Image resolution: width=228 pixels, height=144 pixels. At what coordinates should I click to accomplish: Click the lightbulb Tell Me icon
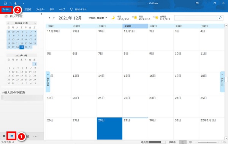(x=71, y=9)
